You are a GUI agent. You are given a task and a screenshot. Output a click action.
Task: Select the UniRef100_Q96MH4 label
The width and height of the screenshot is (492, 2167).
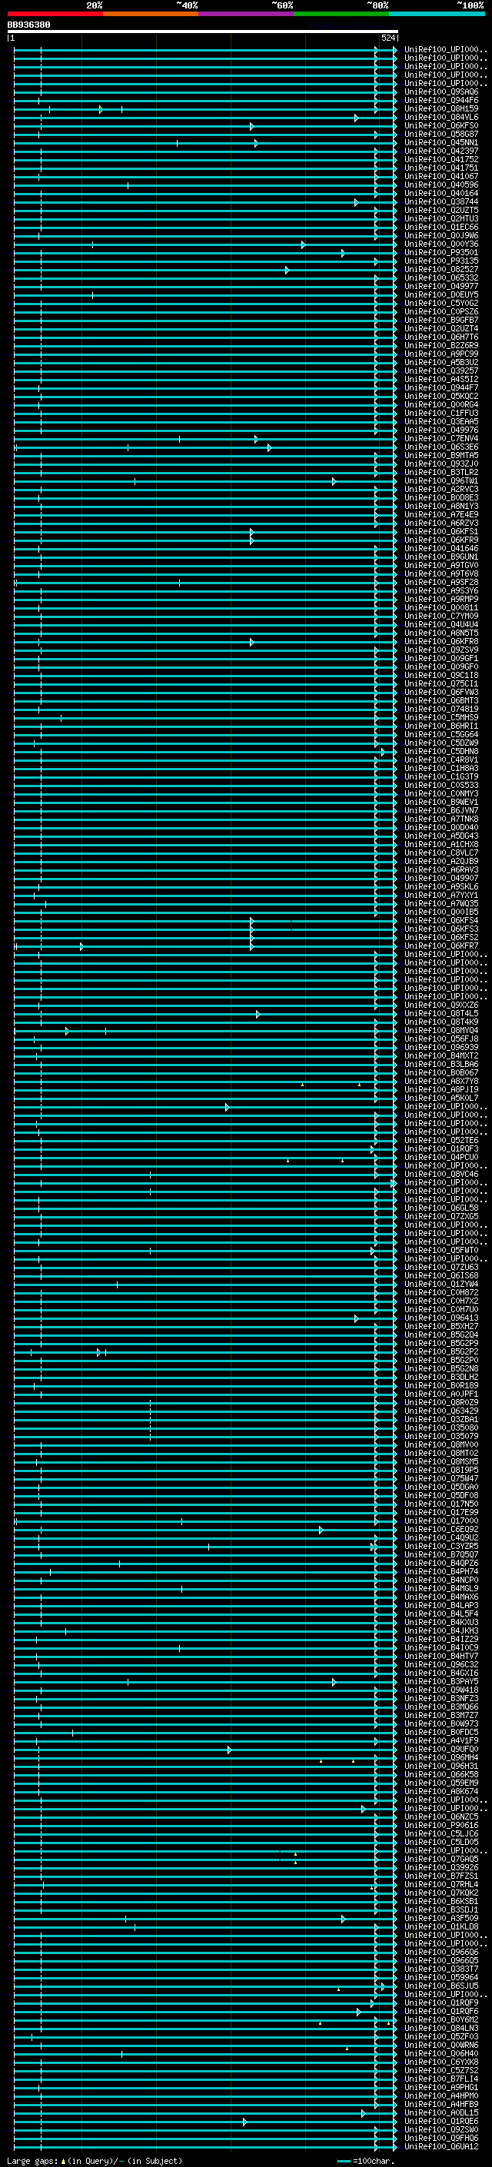pyautogui.click(x=441, y=1757)
